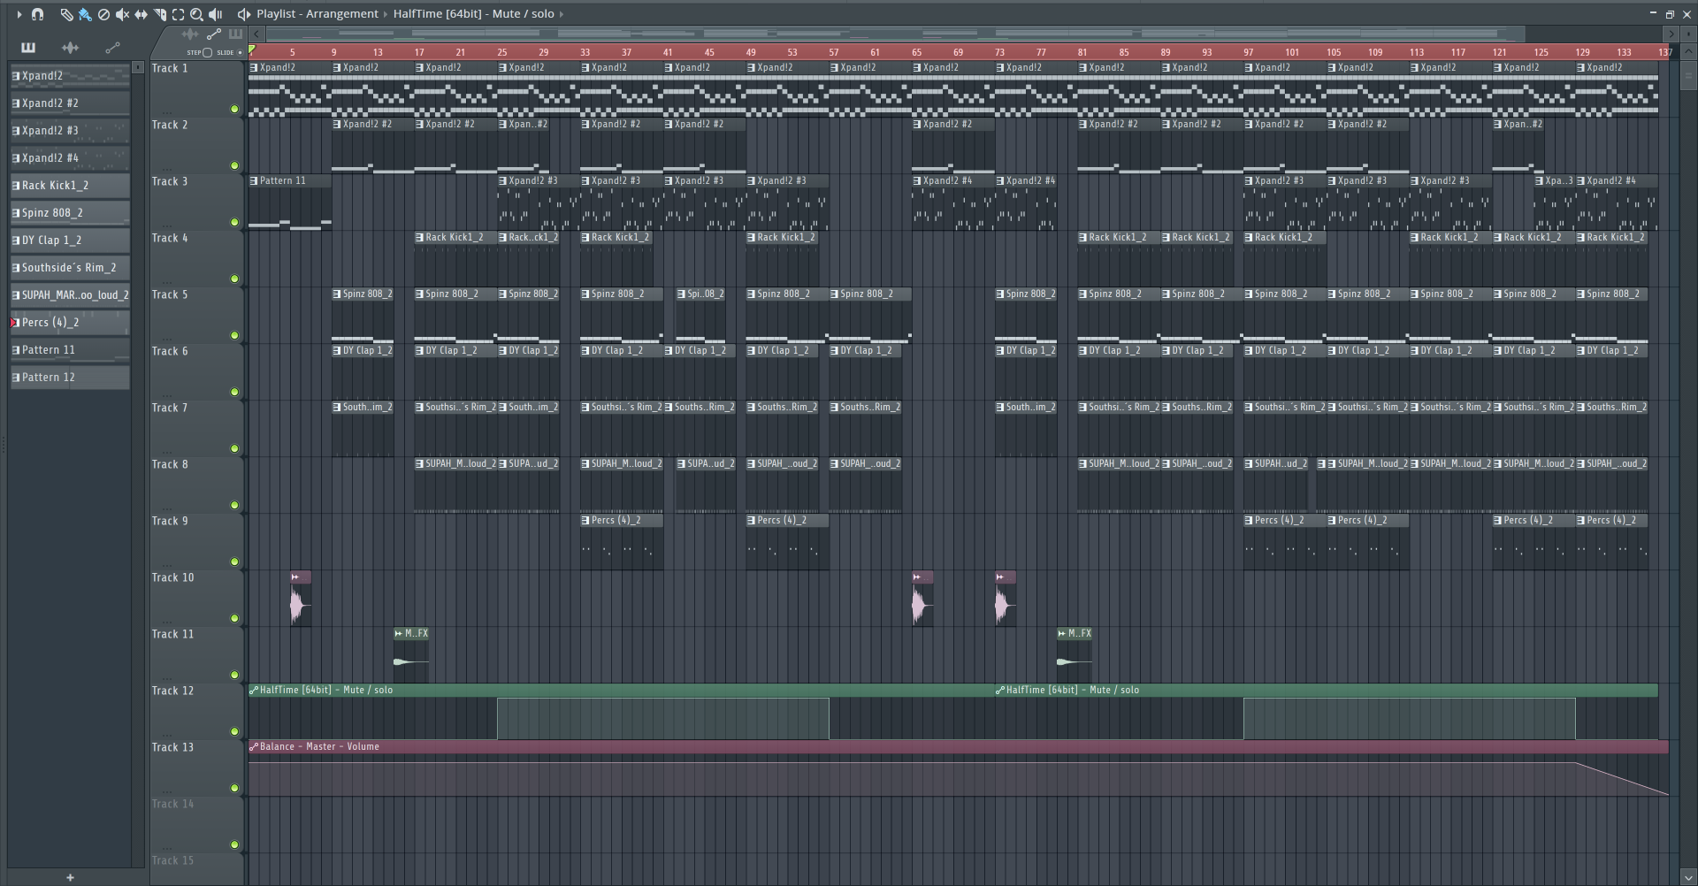
Task: Click the Track 9 header label
Action: pyautogui.click(x=170, y=522)
